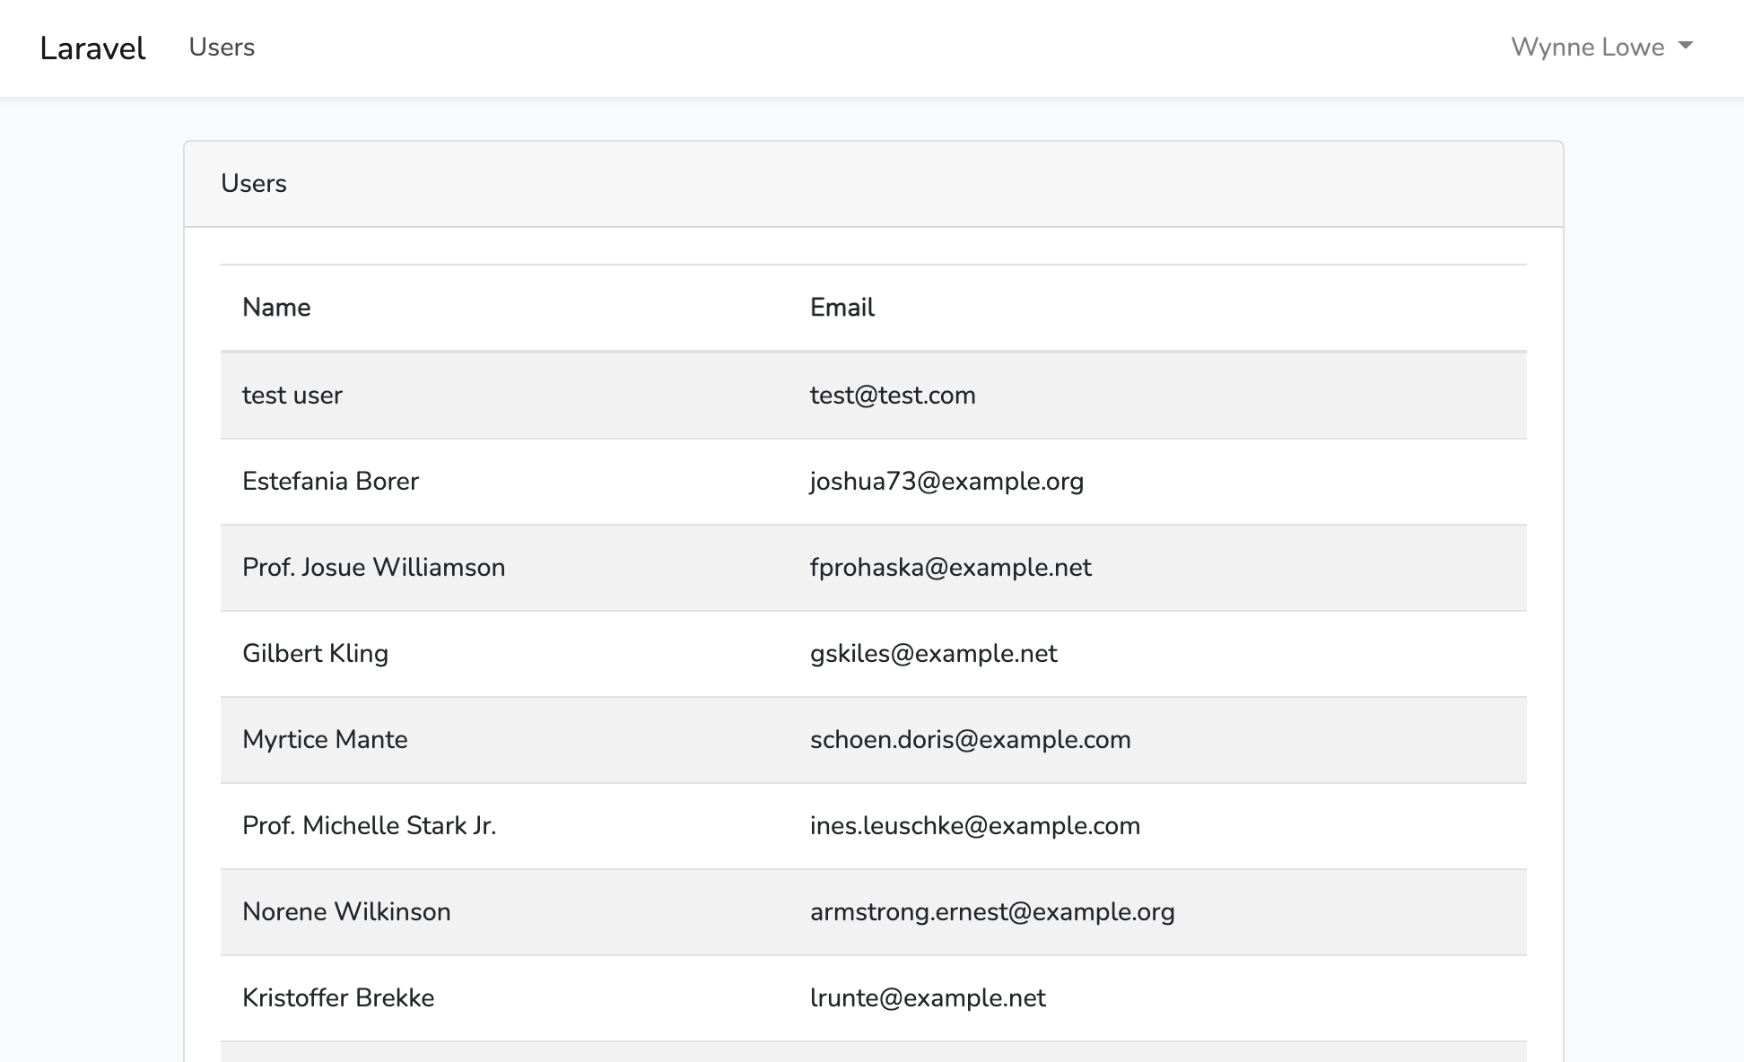
Task: Go to Users in the navbar
Action: click(x=222, y=47)
